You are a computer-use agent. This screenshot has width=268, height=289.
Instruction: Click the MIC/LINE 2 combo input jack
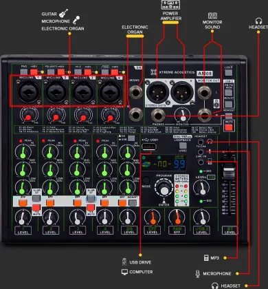click(x=56, y=92)
